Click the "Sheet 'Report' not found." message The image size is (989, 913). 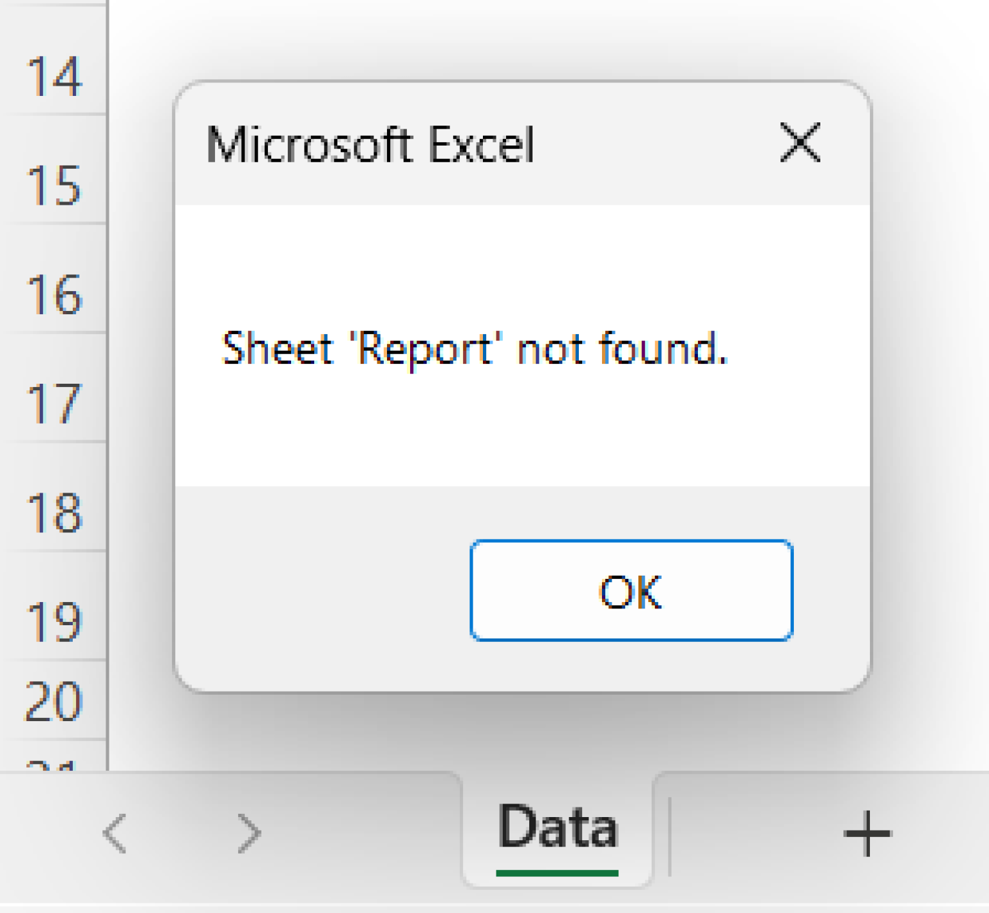tap(474, 348)
